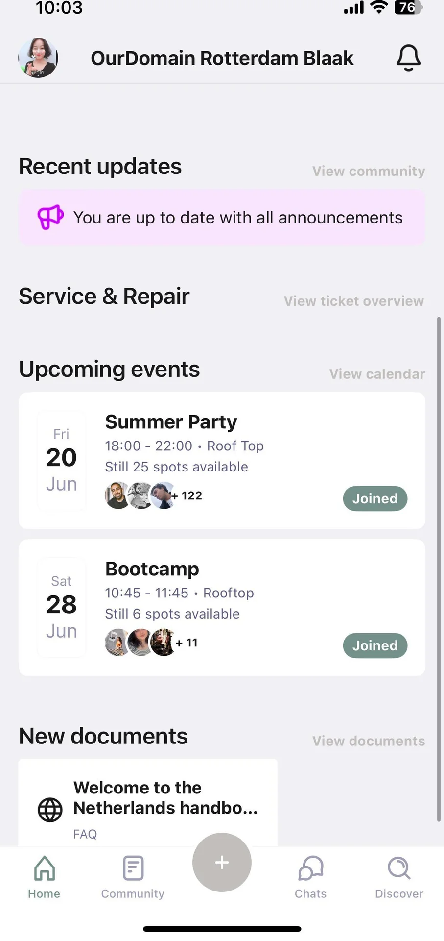Tap the user profile avatar

point(38,58)
